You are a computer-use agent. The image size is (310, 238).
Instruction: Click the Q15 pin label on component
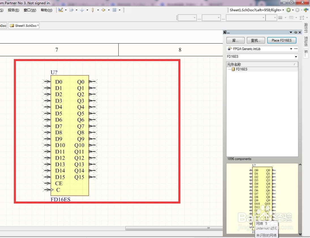click(x=79, y=177)
